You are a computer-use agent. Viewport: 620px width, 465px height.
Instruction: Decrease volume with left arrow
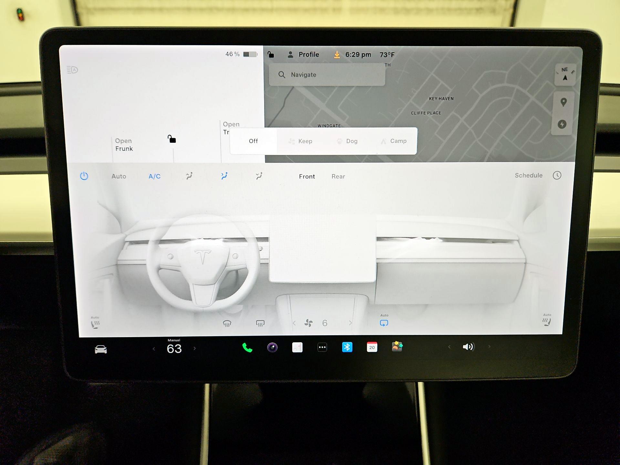click(449, 347)
